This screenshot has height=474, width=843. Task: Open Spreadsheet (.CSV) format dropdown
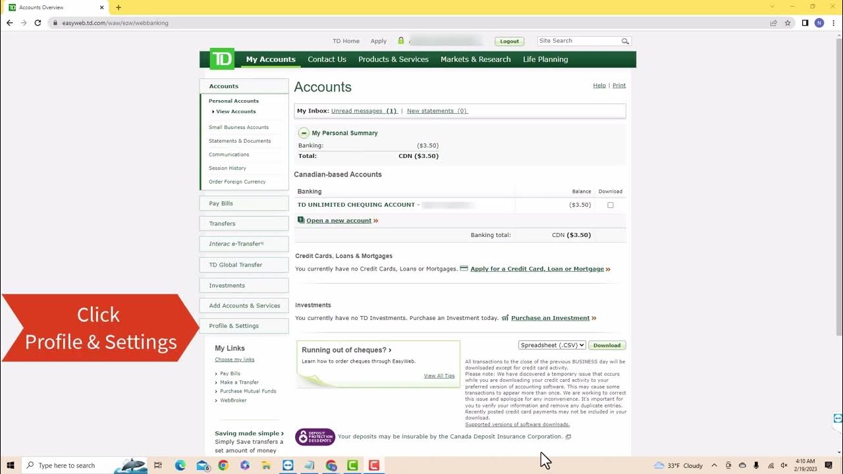pos(552,345)
